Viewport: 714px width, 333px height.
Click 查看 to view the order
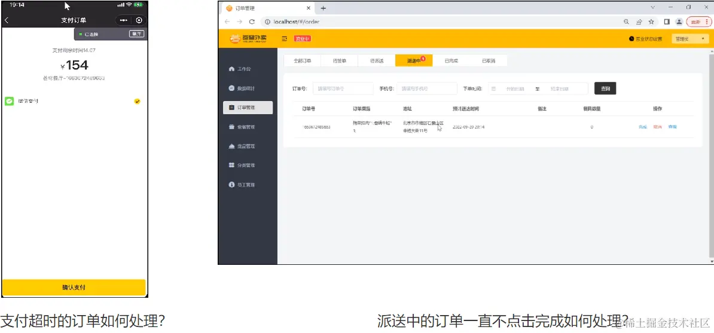(x=672, y=127)
